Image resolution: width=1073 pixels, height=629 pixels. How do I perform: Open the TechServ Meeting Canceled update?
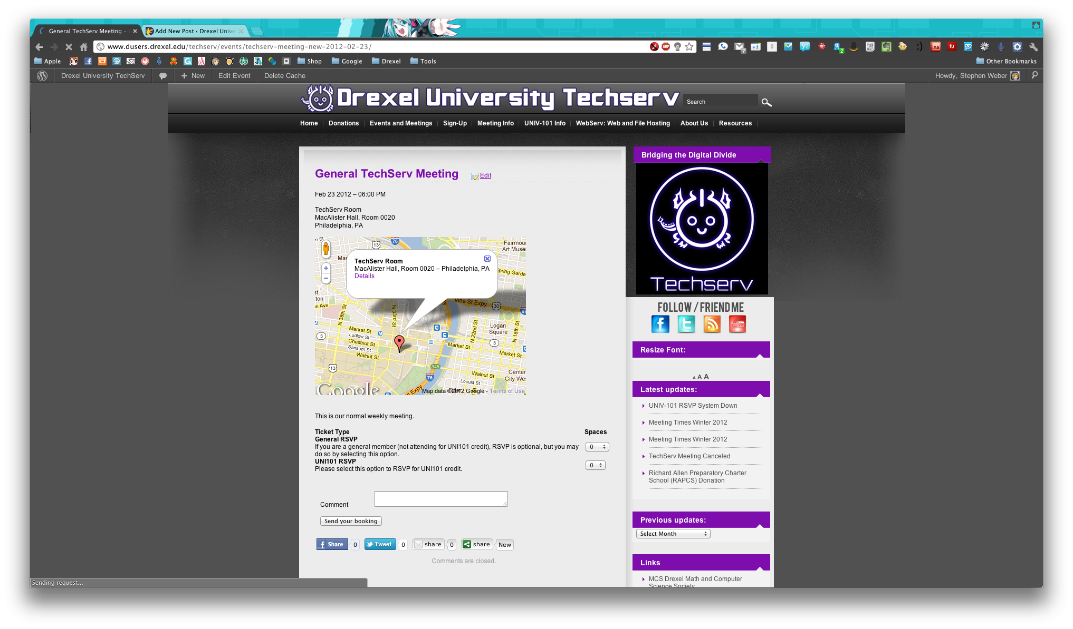click(x=689, y=456)
